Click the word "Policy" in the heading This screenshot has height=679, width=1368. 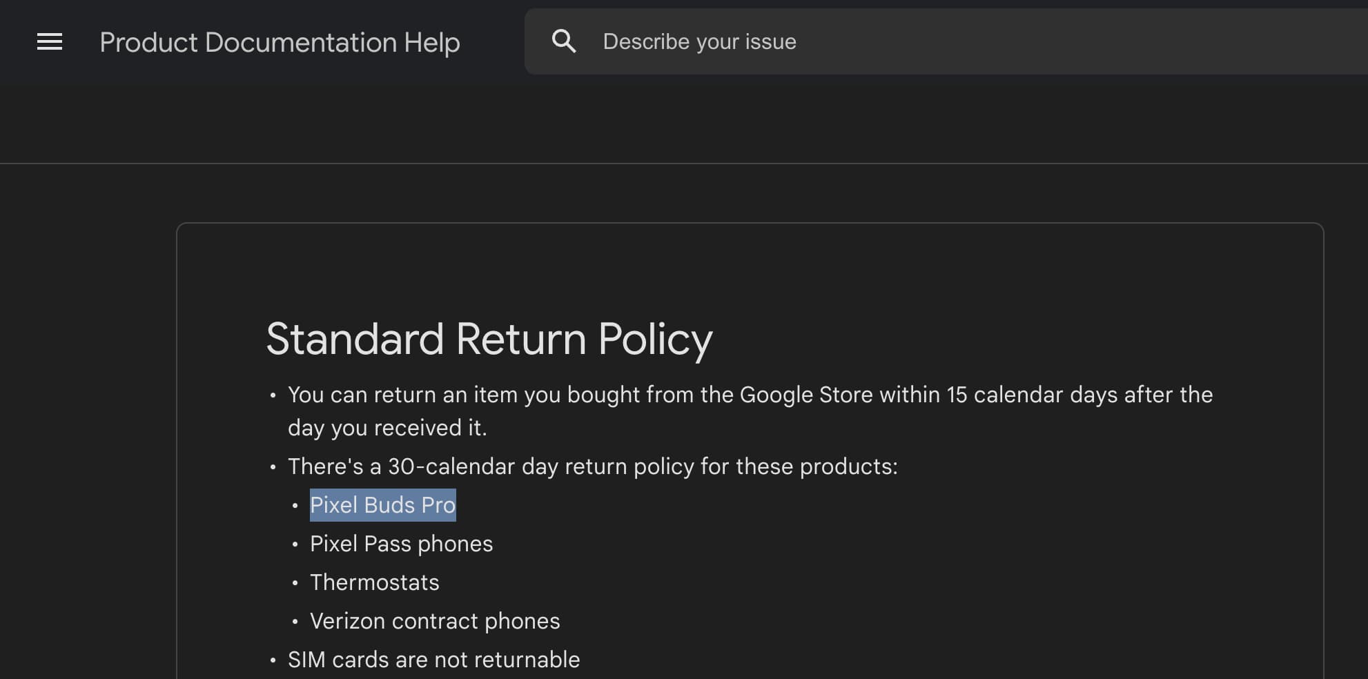[654, 339]
